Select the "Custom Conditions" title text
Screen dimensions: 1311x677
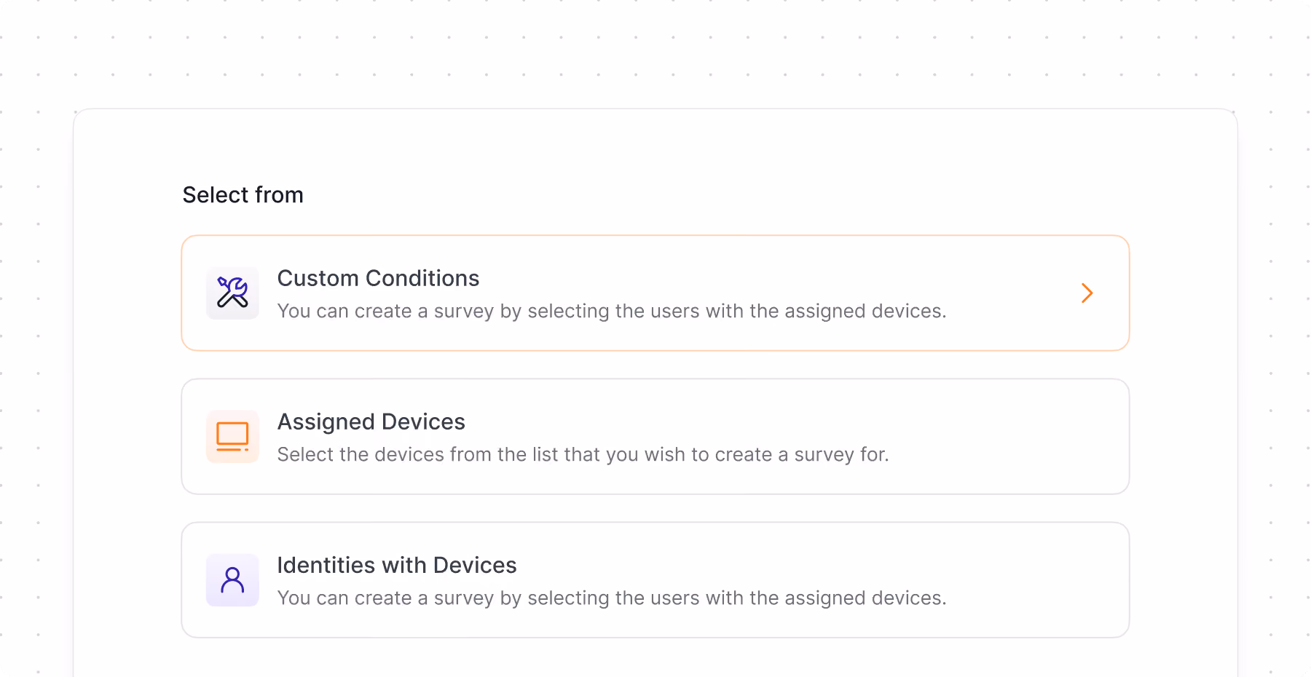[378, 278]
